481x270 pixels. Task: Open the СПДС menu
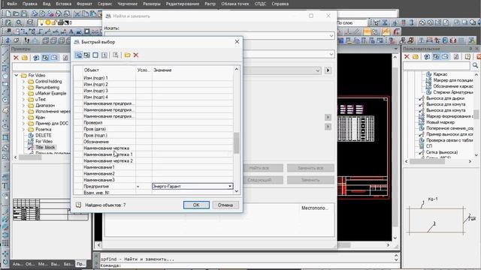[x=261, y=4]
